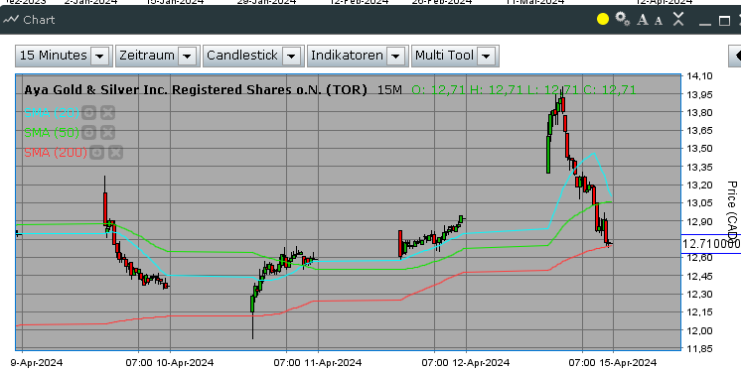
Task: Decrease font size with small A
Action: pyautogui.click(x=659, y=21)
